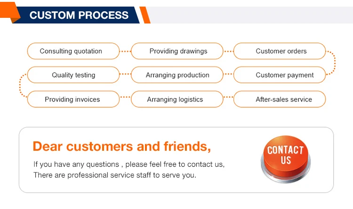This screenshot has height=209, width=353.
Task: Click curved dotted connector right of Customer orders
Action: (333, 63)
